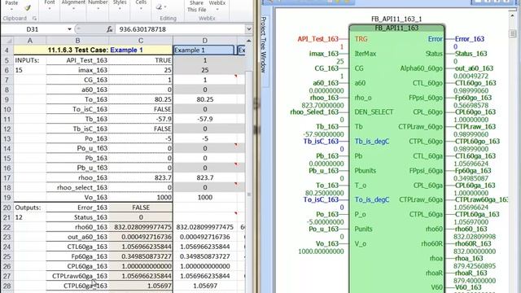Image resolution: width=521 pixels, height=293 pixels.
Task: Select the 823.7 value in column C for rhoo_163
Action: click(x=141, y=178)
